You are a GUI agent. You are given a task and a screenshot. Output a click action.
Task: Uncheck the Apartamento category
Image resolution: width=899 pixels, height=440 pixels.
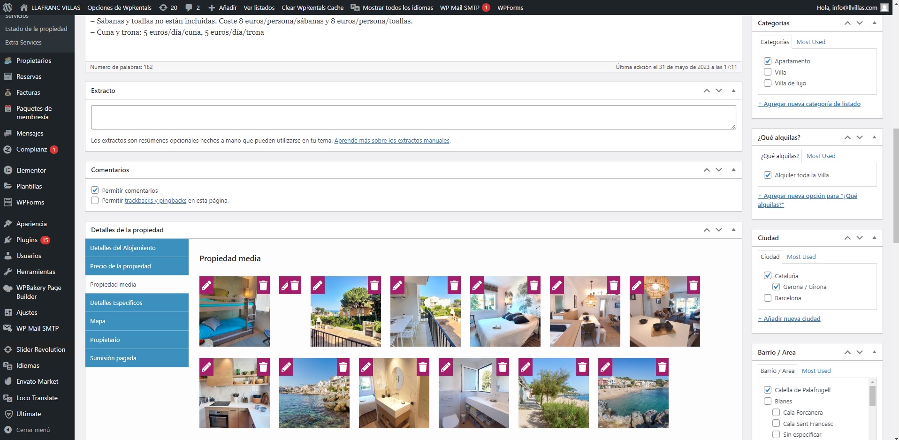pyautogui.click(x=768, y=61)
